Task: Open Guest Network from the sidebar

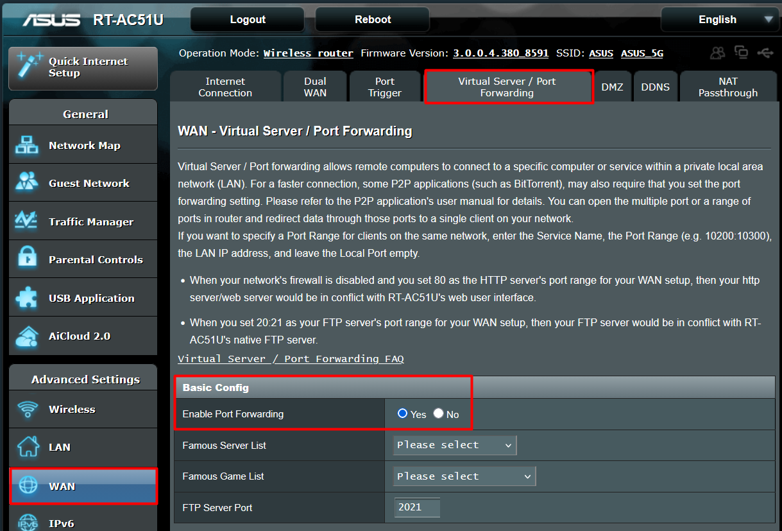Action: (x=83, y=183)
